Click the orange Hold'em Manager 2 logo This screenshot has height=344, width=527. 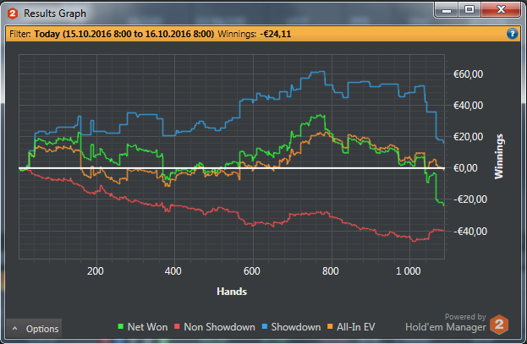[499, 325]
